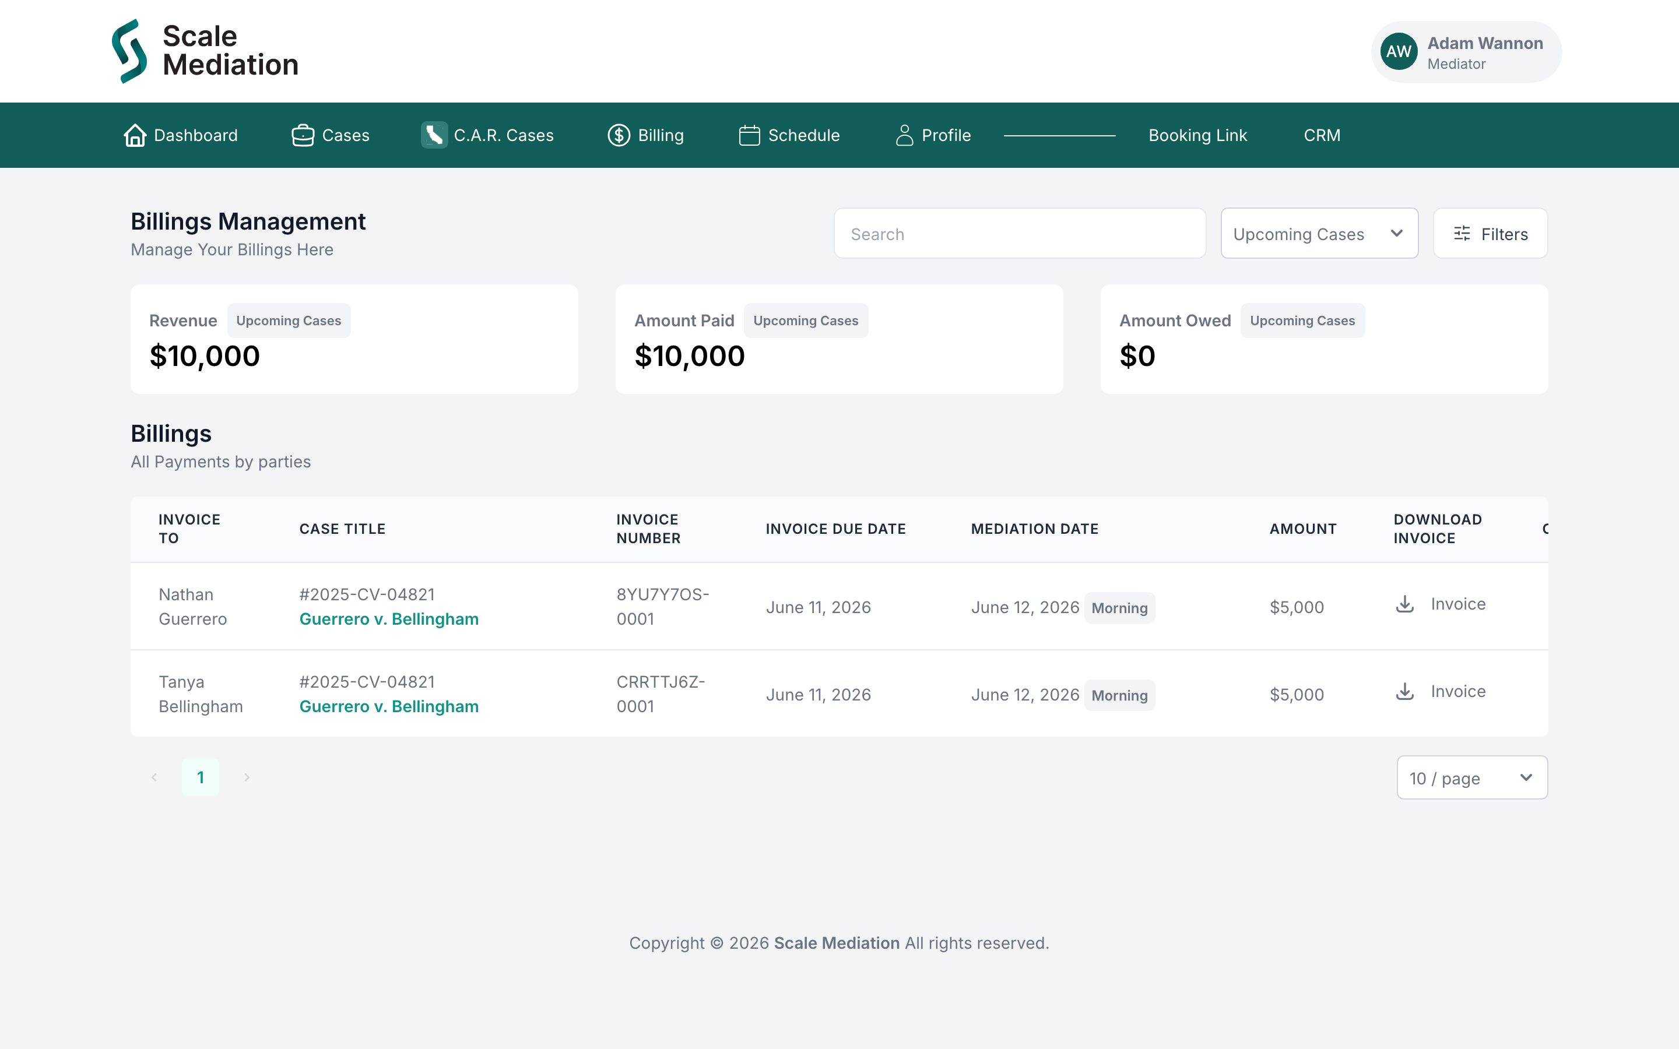This screenshot has height=1049, width=1679.
Task: Click Morning tag in Tanya Bellingham row
Action: pos(1119,695)
